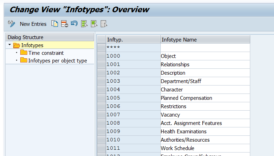This screenshot has height=156, width=274.
Task: Click the 1010 infotype cell
Action: click(134, 140)
